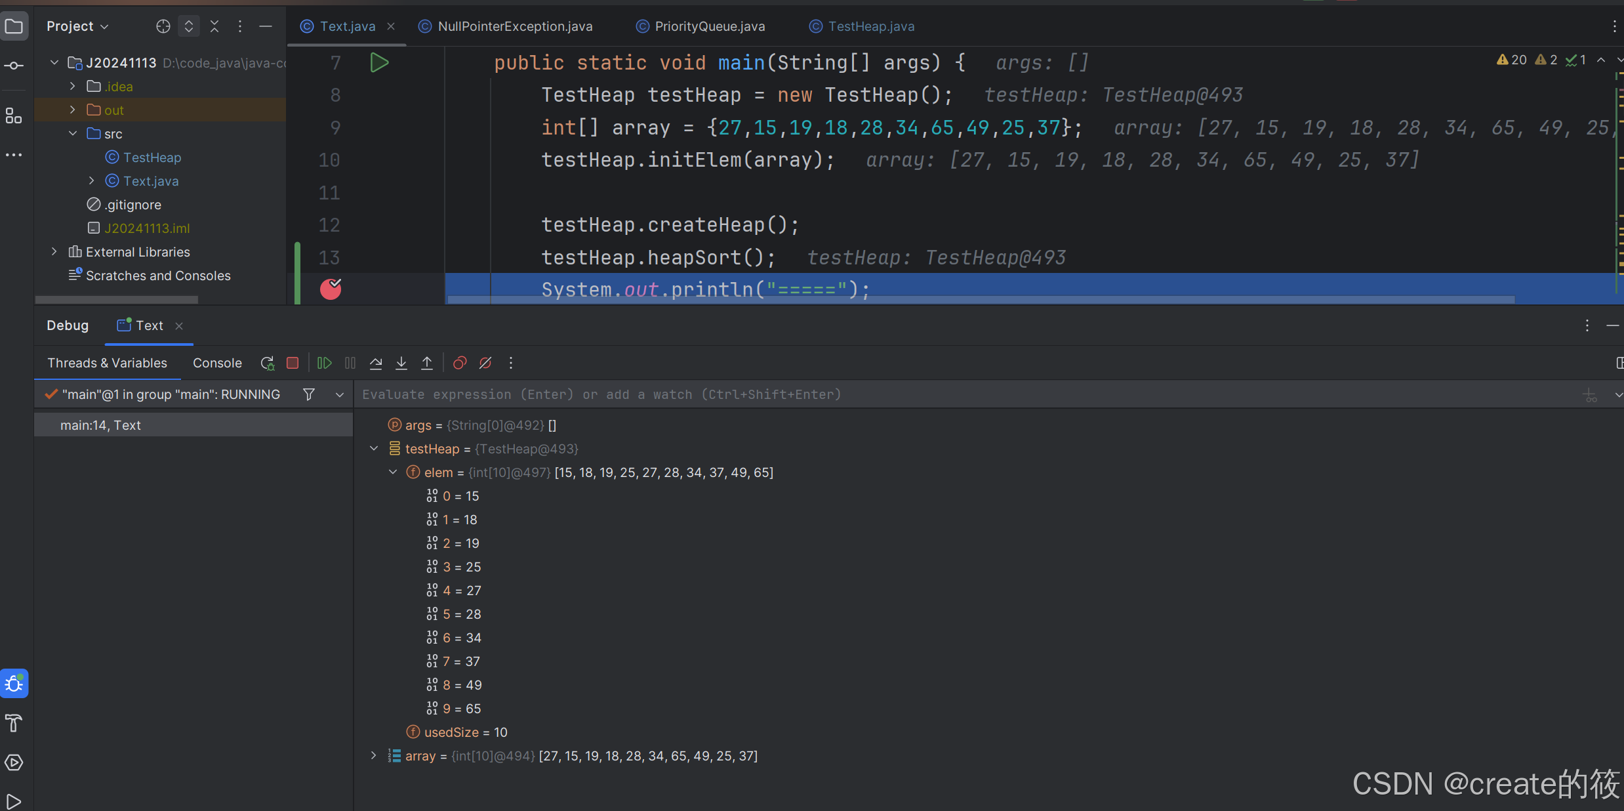Switch to the Console tab
The image size is (1624, 811).
tap(217, 363)
